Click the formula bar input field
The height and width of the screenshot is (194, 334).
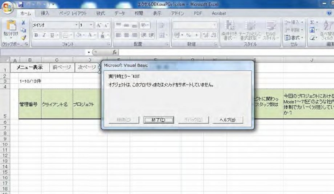pyautogui.click(x=226, y=52)
